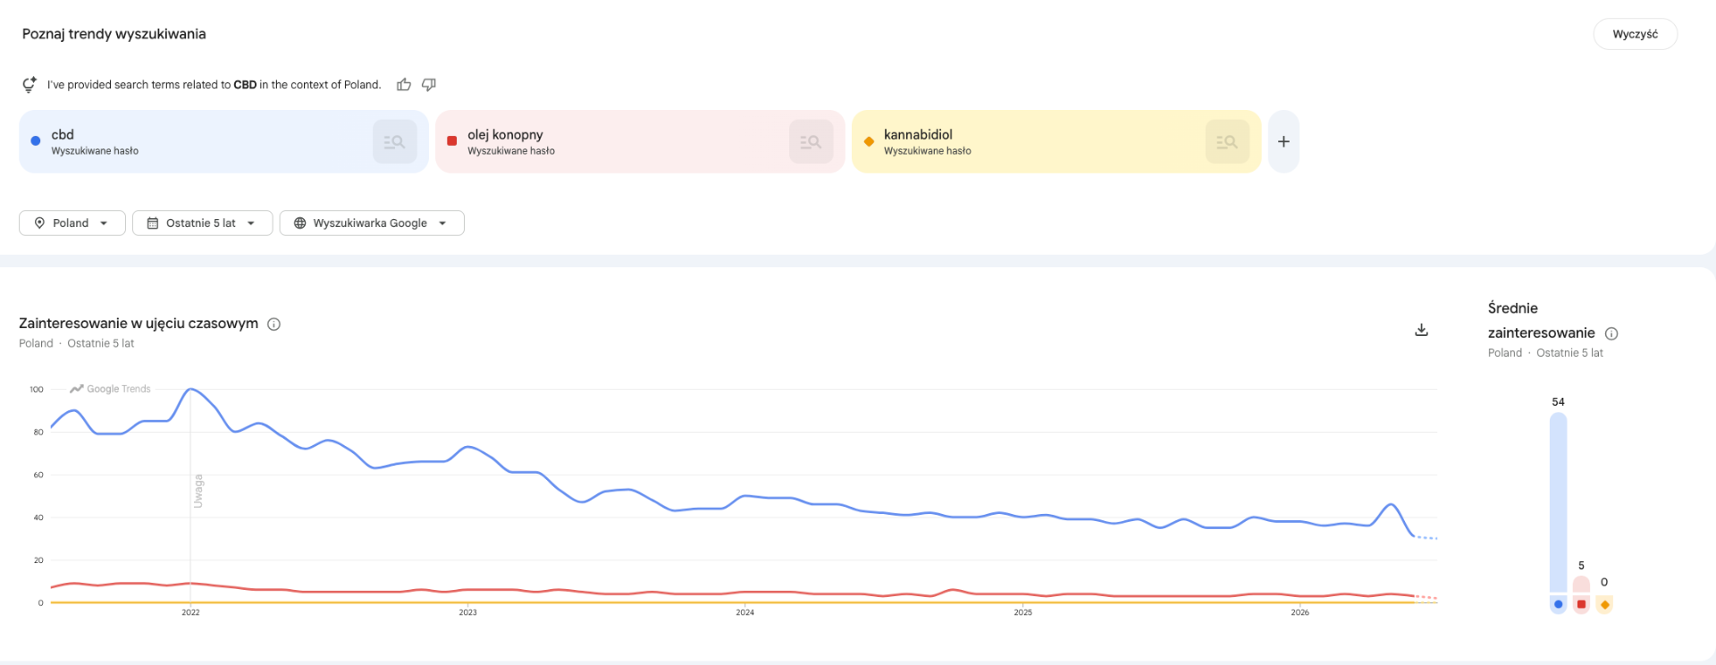1716x665 pixels.
Task: Click the Uwaga note marker on the chart
Action: [x=198, y=492]
